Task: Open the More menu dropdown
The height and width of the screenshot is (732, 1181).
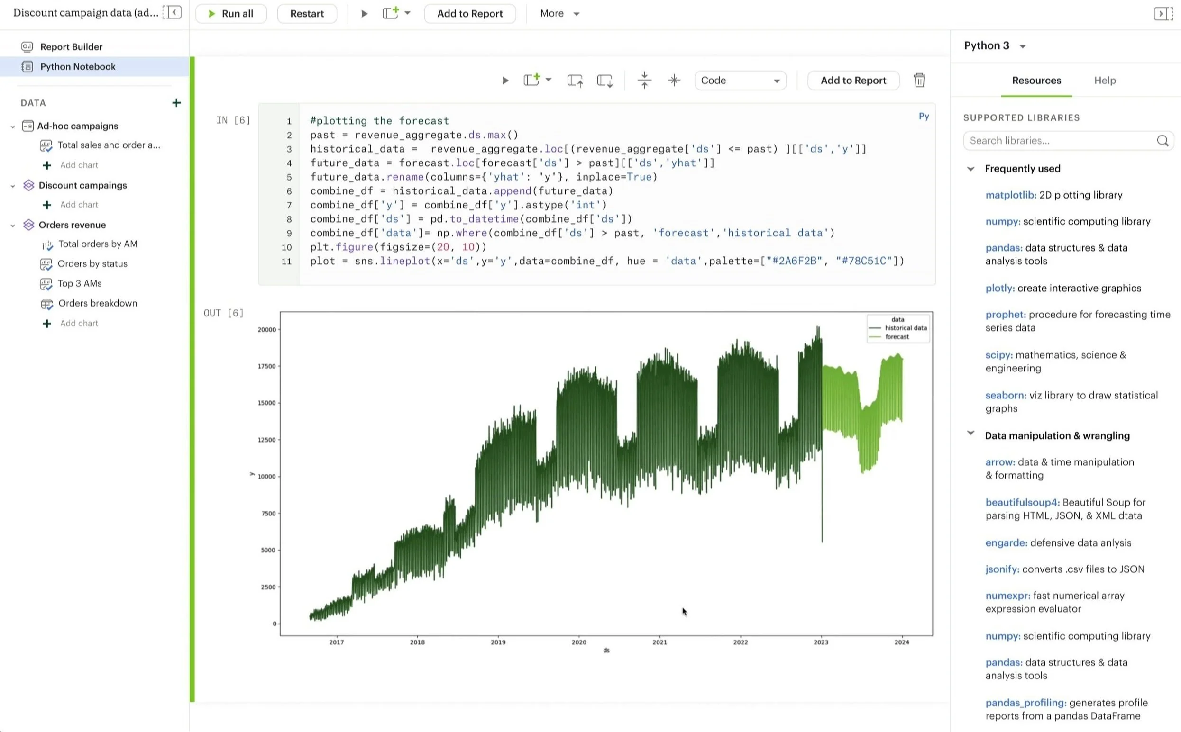Action: [x=559, y=14]
